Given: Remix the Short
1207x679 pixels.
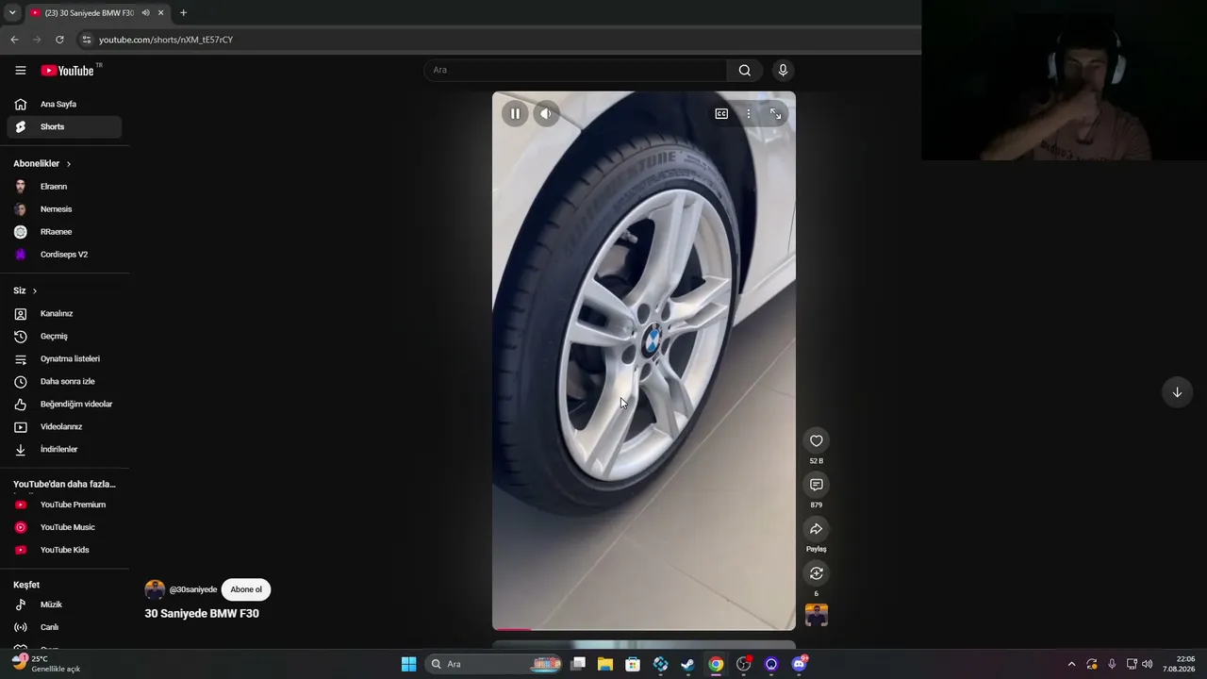Looking at the screenshot, I should tap(817, 573).
